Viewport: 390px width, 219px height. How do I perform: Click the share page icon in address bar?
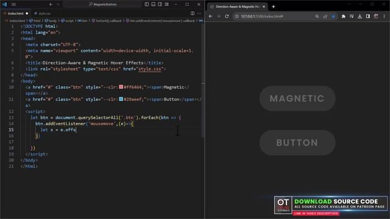pos(325,16)
